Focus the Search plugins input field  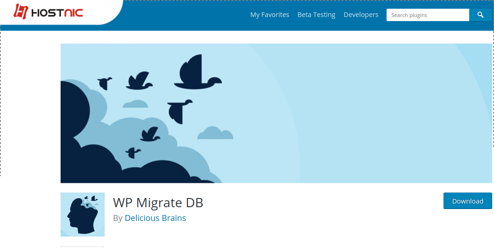pyautogui.click(x=428, y=15)
